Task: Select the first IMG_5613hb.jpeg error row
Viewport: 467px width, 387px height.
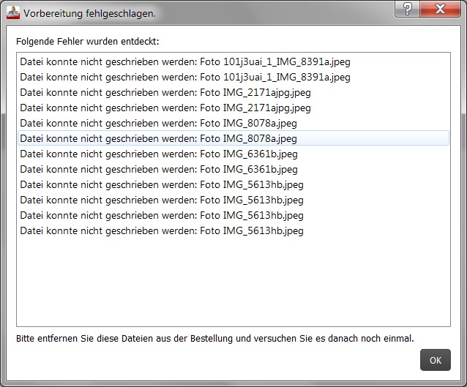Action: click(233, 184)
